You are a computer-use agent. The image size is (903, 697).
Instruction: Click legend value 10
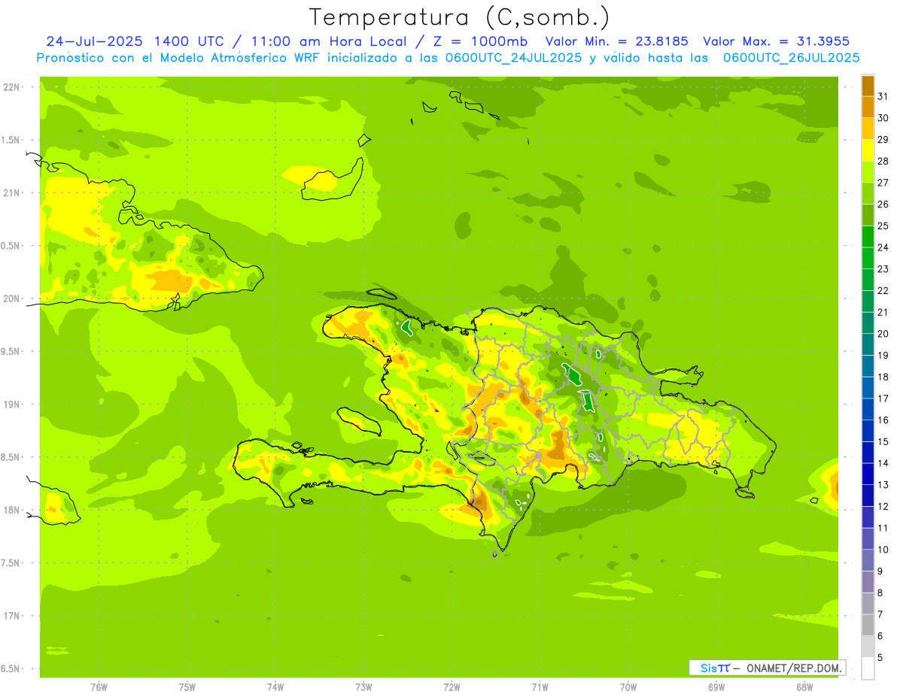tap(883, 550)
